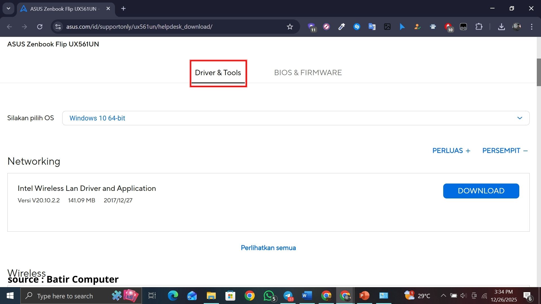Switch to PowerPoint on the taskbar
Viewport: 541px width, 304px height.
[364, 296]
